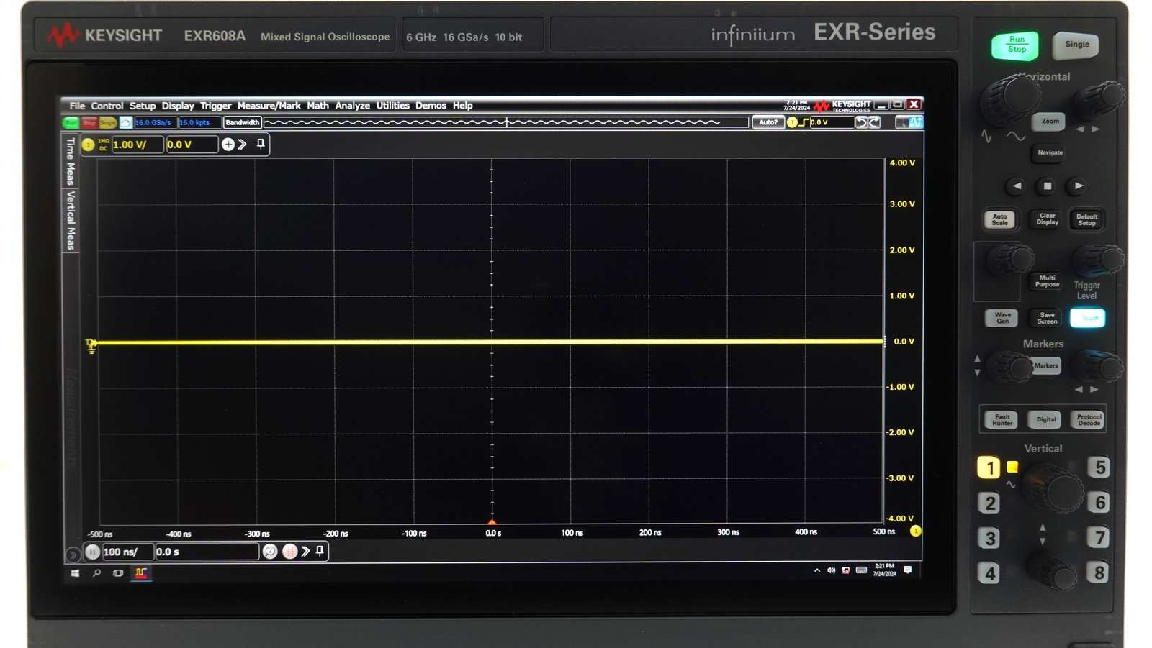Image resolution: width=1152 pixels, height=648 pixels.
Task: Expand the channel 1 settings chevron
Action: point(243,145)
